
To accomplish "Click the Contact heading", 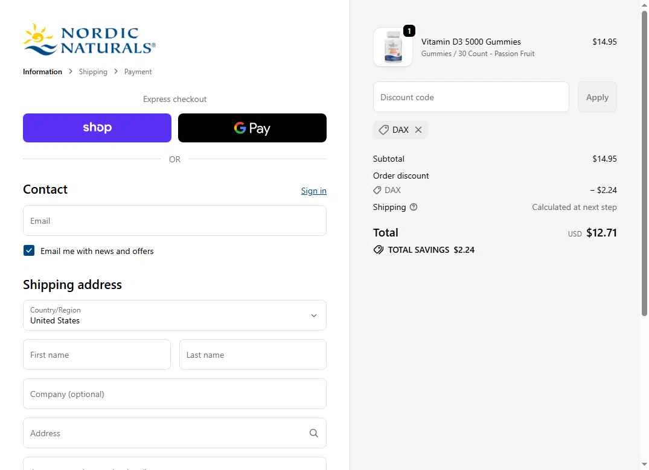I will tap(45, 189).
